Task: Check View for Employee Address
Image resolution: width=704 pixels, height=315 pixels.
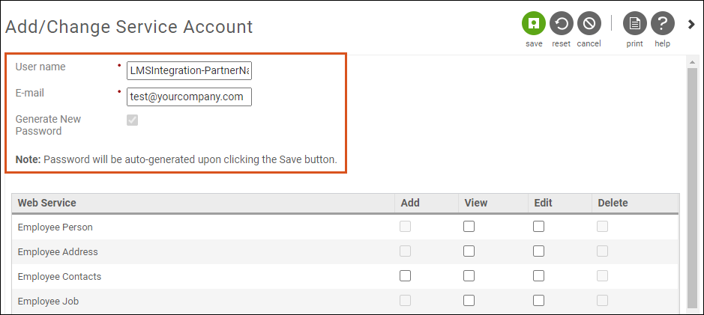Action: (469, 251)
